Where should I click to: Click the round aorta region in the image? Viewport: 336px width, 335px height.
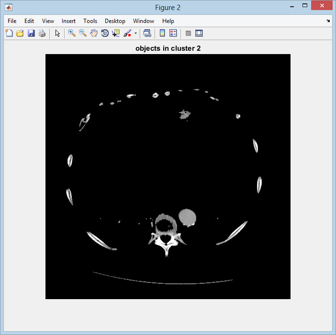tap(187, 218)
